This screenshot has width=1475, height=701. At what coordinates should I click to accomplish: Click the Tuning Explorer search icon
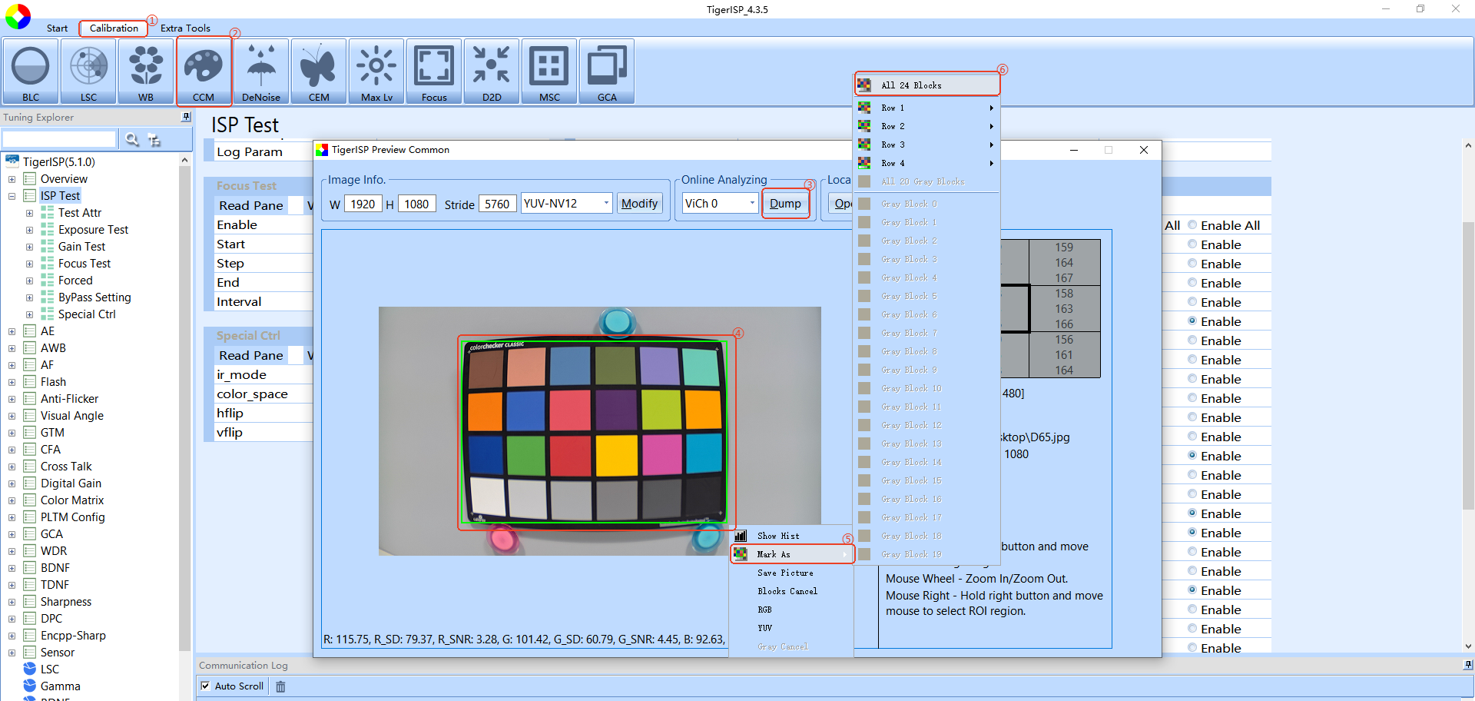click(132, 139)
